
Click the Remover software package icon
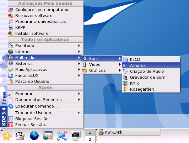tap(11, 16)
